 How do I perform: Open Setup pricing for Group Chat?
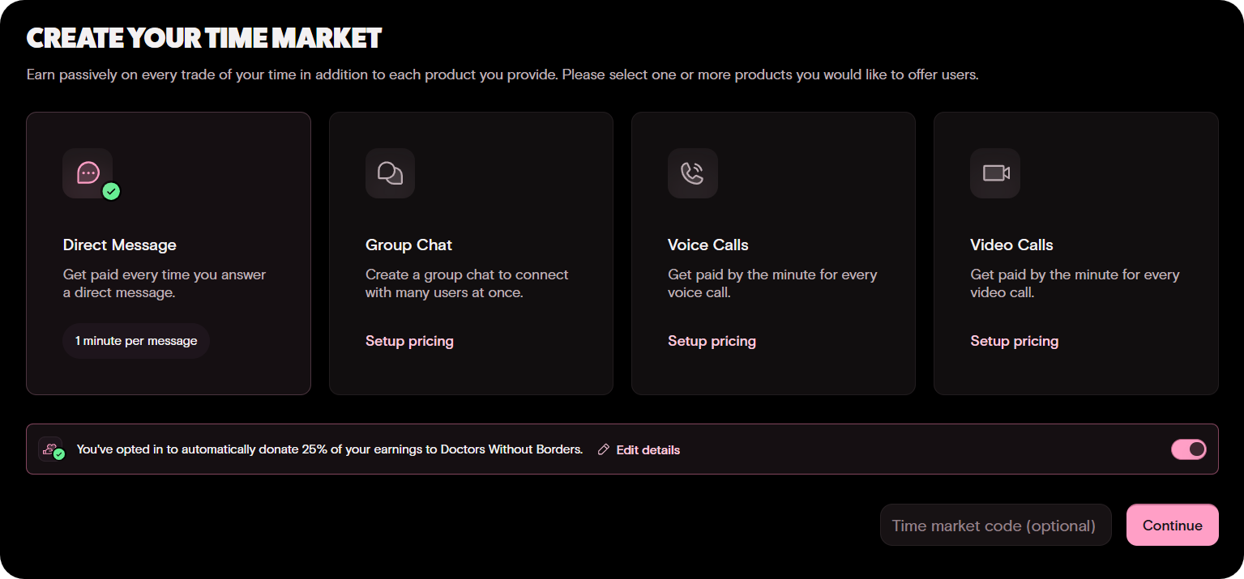click(x=409, y=341)
